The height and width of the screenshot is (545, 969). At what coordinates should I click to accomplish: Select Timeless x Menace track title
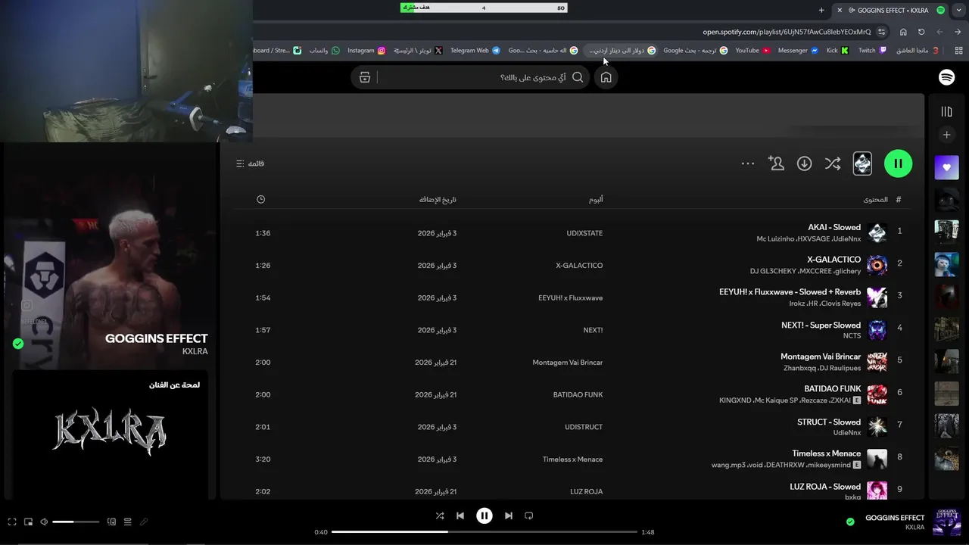coord(827,454)
